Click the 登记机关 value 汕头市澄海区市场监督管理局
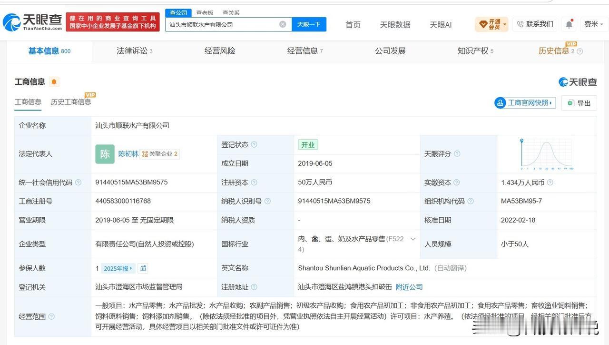The height and width of the screenshot is (345, 609). tap(139, 287)
